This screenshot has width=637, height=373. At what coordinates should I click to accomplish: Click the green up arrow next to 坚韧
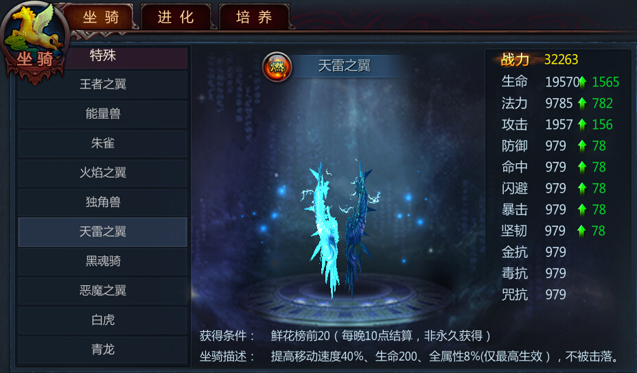[x=581, y=231]
